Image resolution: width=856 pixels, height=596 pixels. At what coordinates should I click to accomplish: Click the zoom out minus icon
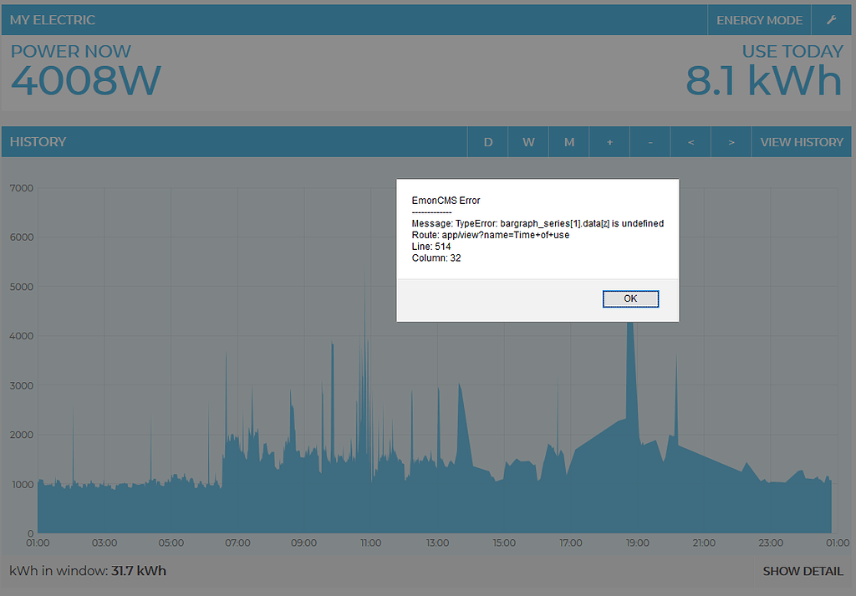point(650,141)
